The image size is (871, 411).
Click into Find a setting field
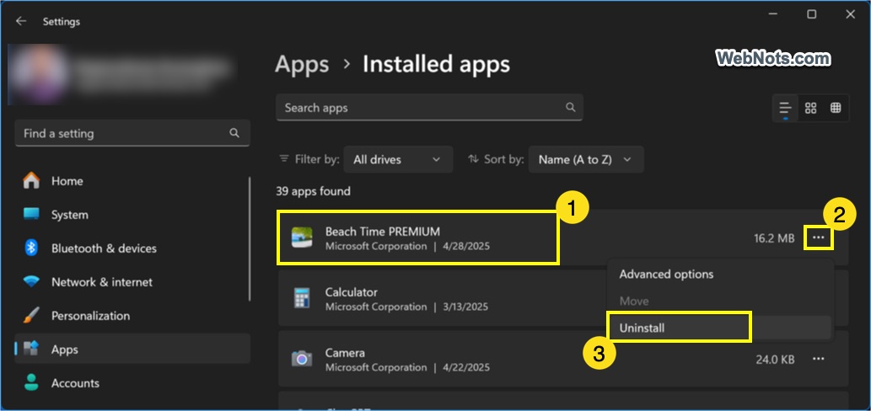(132, 133)
